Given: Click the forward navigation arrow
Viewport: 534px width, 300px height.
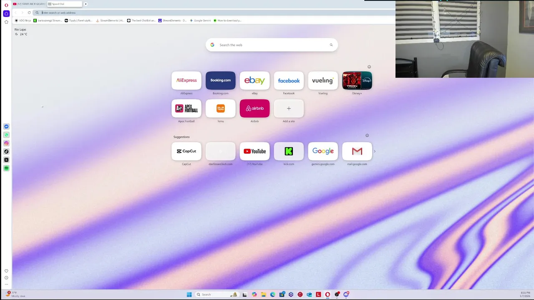Looking at the screenshot, I should pyautogui.click(x=23, y=12).
